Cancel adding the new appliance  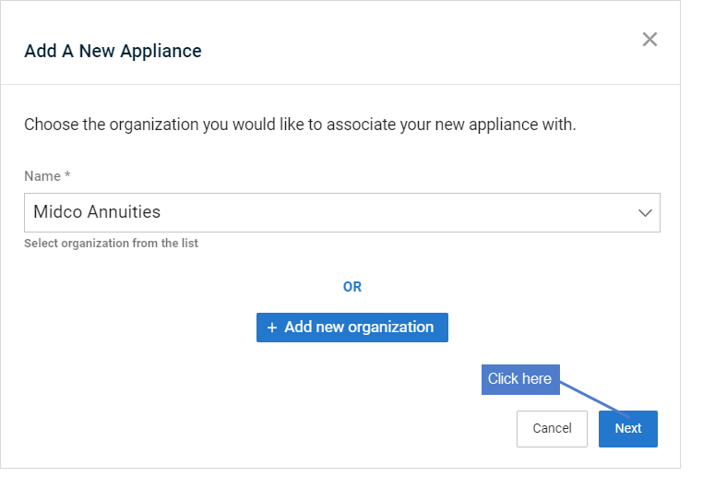click(x=552, y=428)
